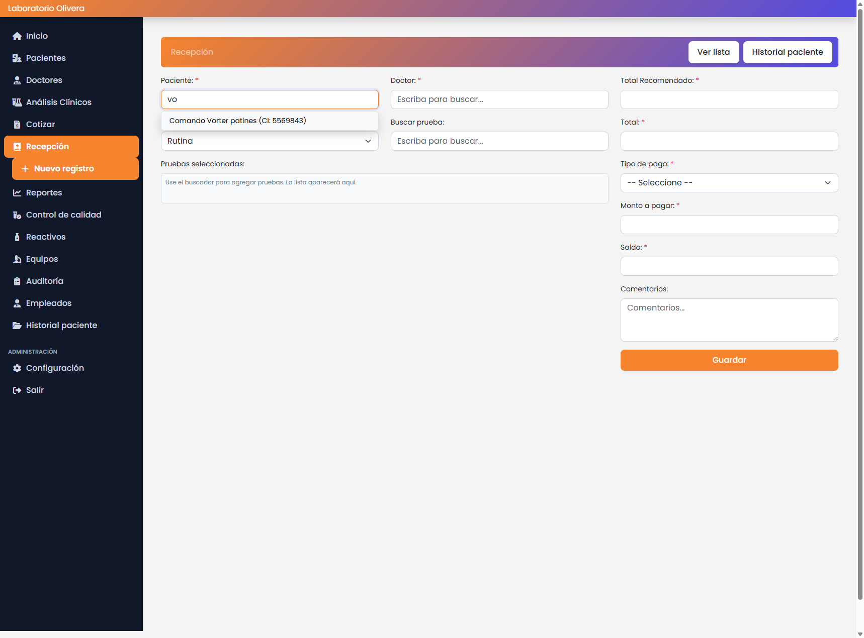Go to Auditoría in sidebar
The width and height of the screenshot is (864, 638).
point(45,281)
